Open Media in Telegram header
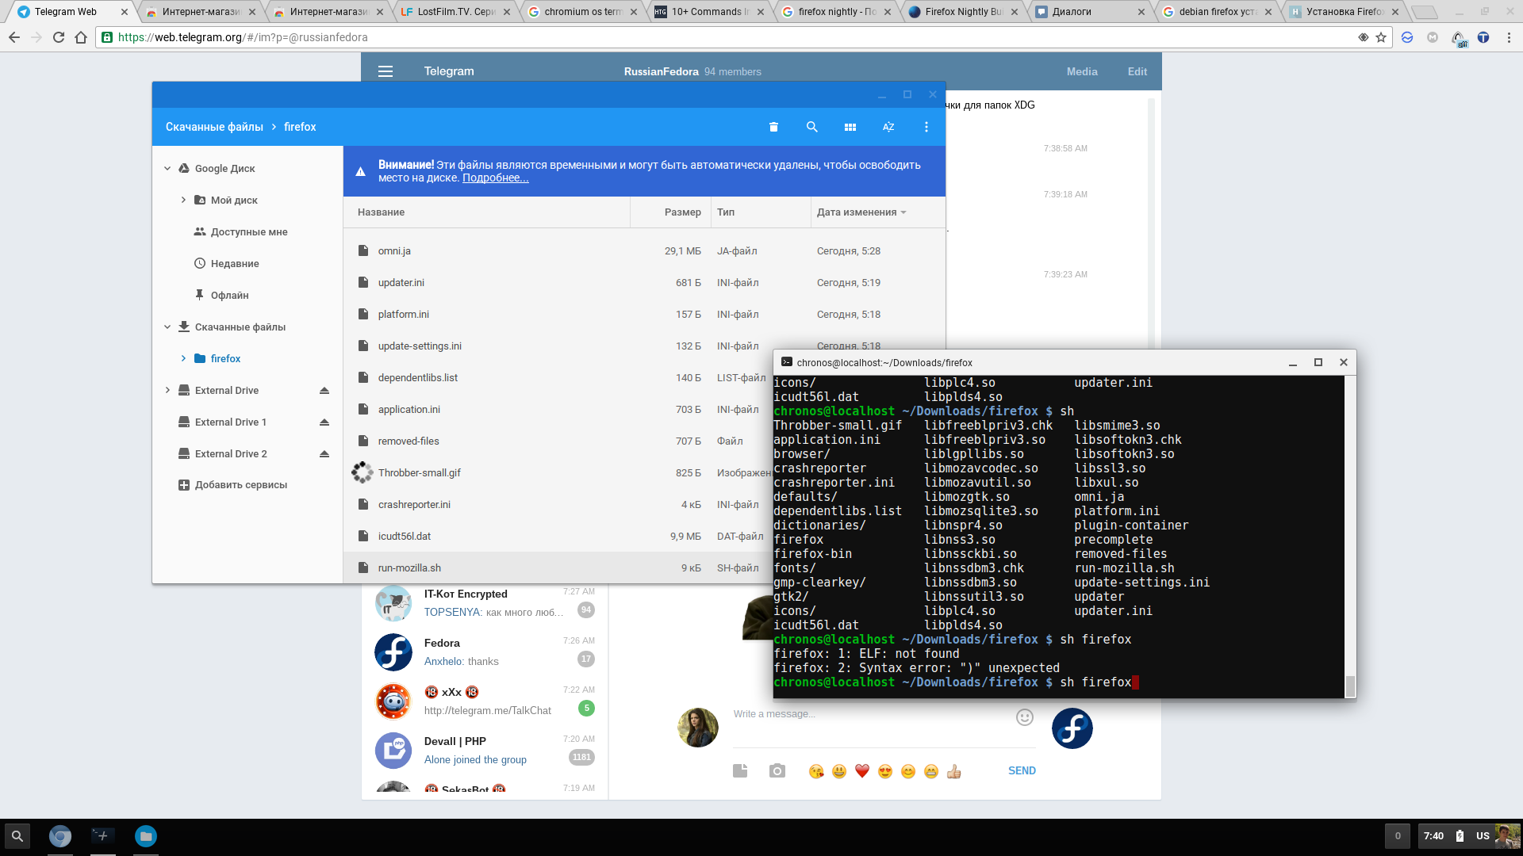This screenshot has width=1523, height=856. click(1081, 71)
